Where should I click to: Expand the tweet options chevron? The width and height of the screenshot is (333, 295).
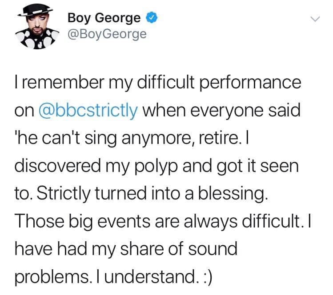coord(315,19)
